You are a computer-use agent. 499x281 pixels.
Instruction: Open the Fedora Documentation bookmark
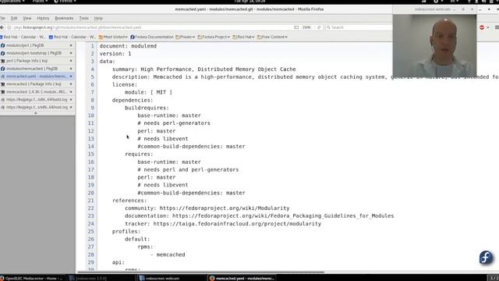coord(152,37)
